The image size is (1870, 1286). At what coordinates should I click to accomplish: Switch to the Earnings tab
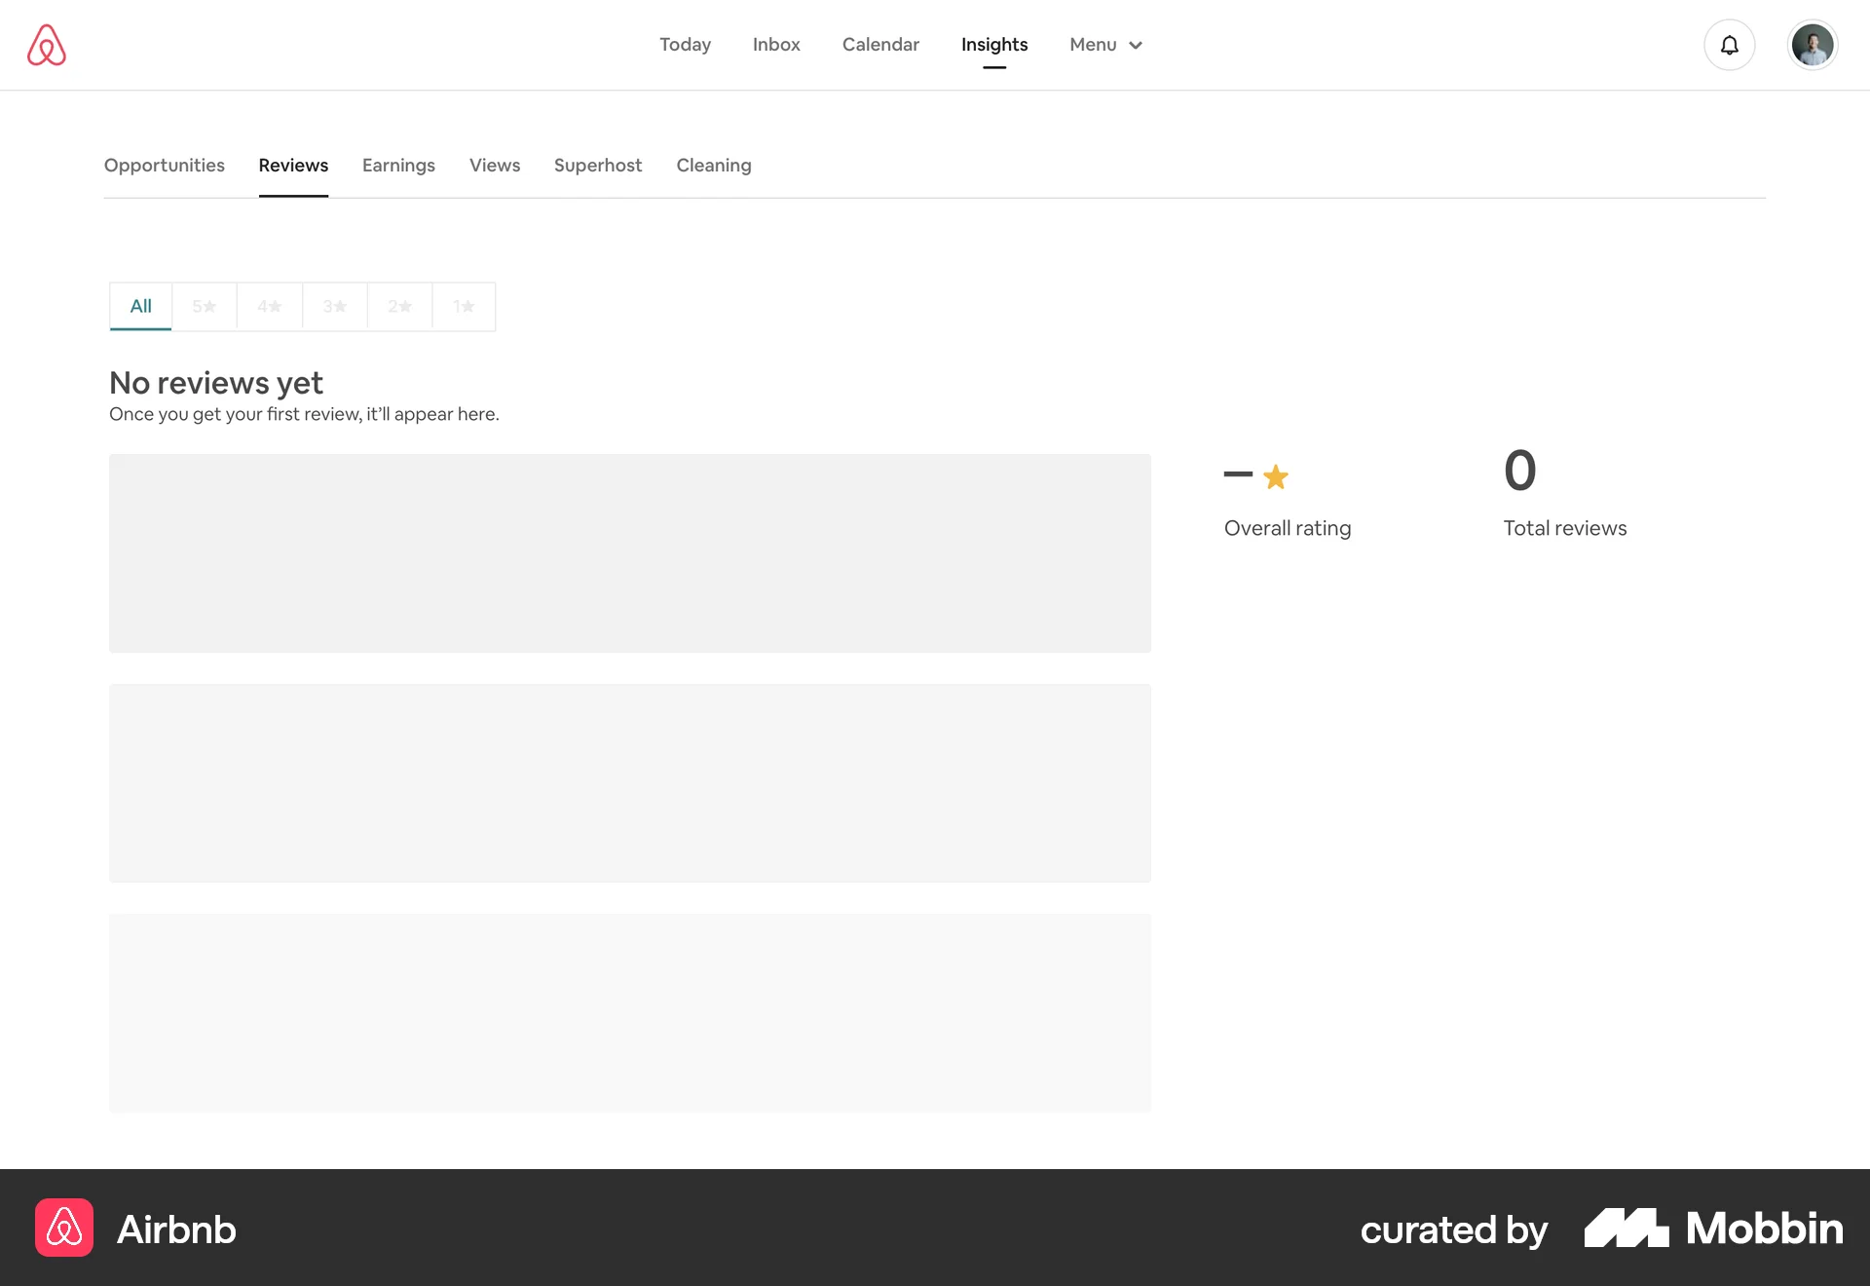click(x=397, y=165)
